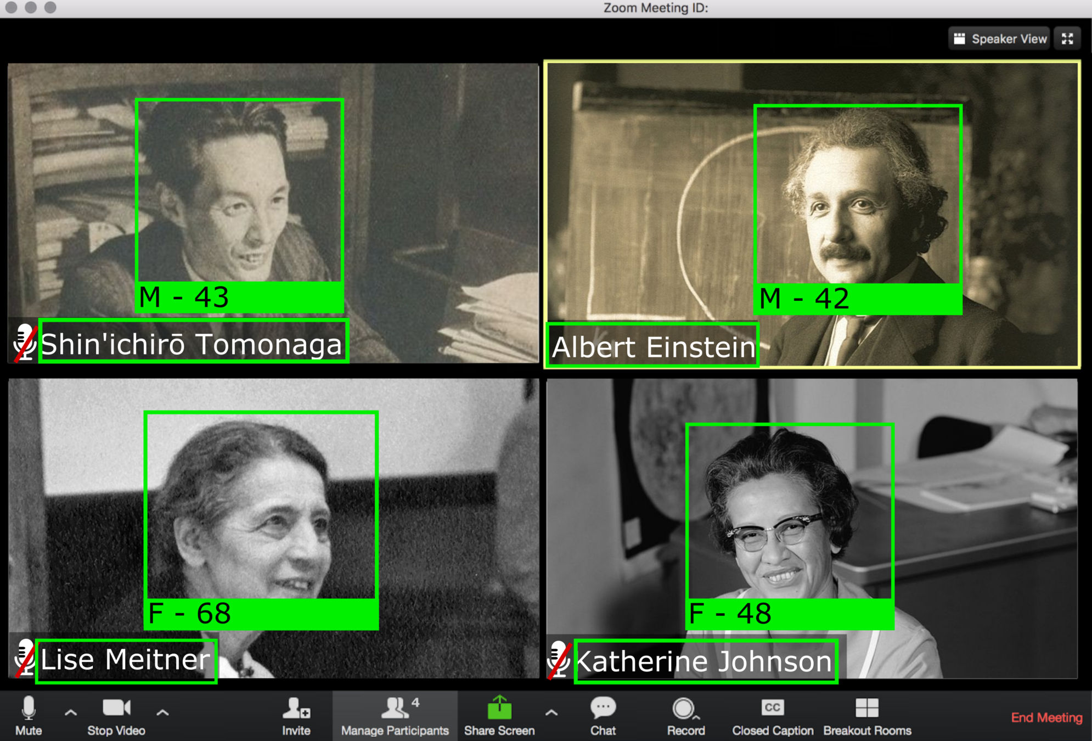Switch to Speaker View

[1000, 39]
